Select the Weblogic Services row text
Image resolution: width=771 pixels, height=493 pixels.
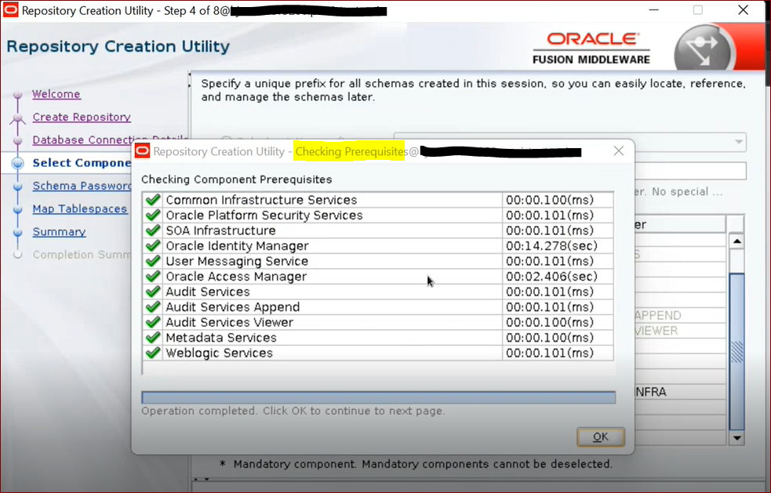tap(220, 353)
